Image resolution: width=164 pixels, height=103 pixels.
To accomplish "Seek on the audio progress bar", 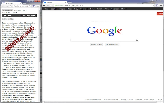I will click(x=14, y=15).
